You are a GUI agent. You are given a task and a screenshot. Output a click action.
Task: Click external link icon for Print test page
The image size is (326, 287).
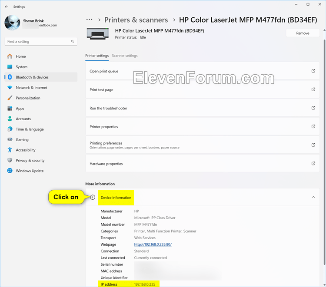(x=313, y=89)
